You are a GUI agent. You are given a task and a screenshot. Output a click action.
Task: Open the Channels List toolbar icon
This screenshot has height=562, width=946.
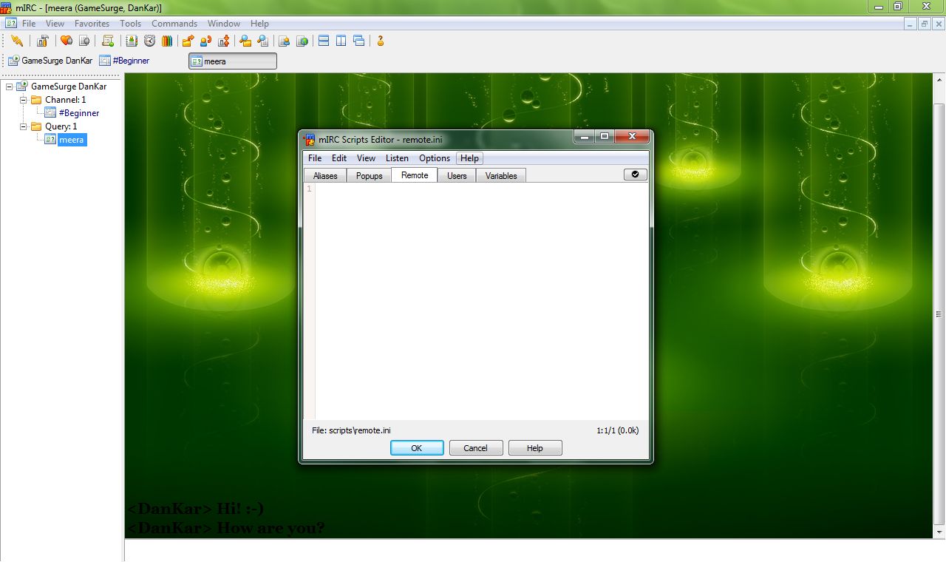pos(84,41)
